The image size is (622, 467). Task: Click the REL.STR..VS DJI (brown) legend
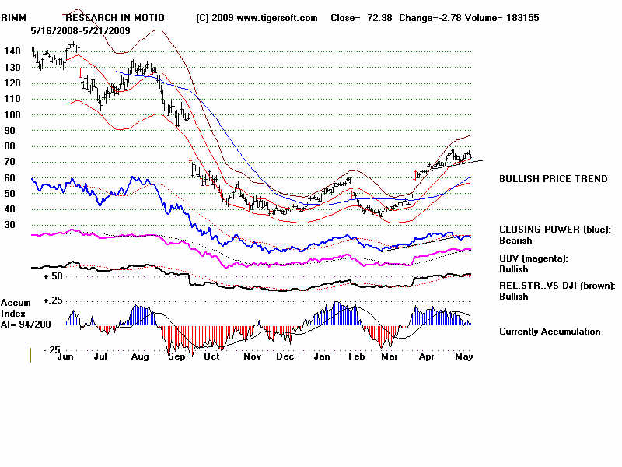pos(557,286)
